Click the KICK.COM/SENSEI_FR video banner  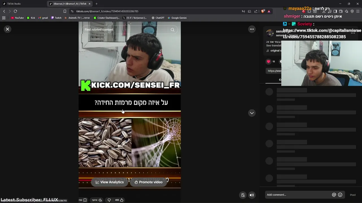(x=130, y=85)
